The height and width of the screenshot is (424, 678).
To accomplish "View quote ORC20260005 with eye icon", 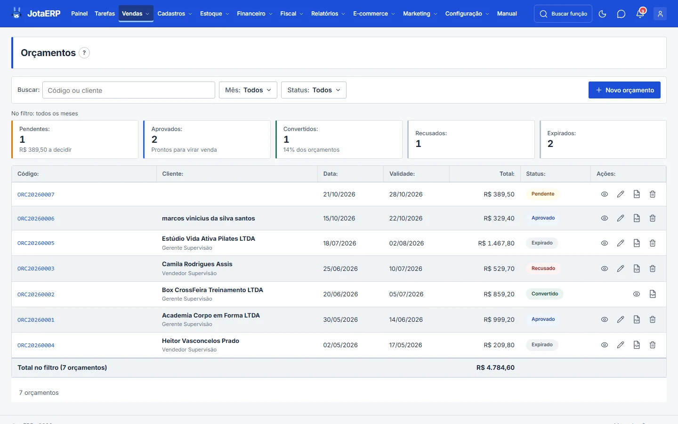I will 605,243.
